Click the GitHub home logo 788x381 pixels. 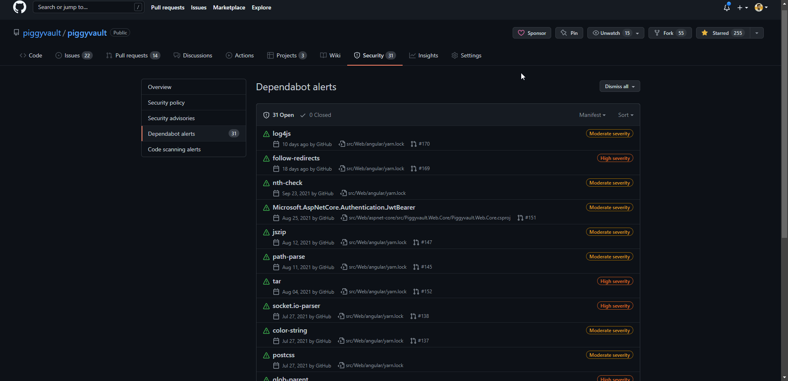click(x=19, y=7)
